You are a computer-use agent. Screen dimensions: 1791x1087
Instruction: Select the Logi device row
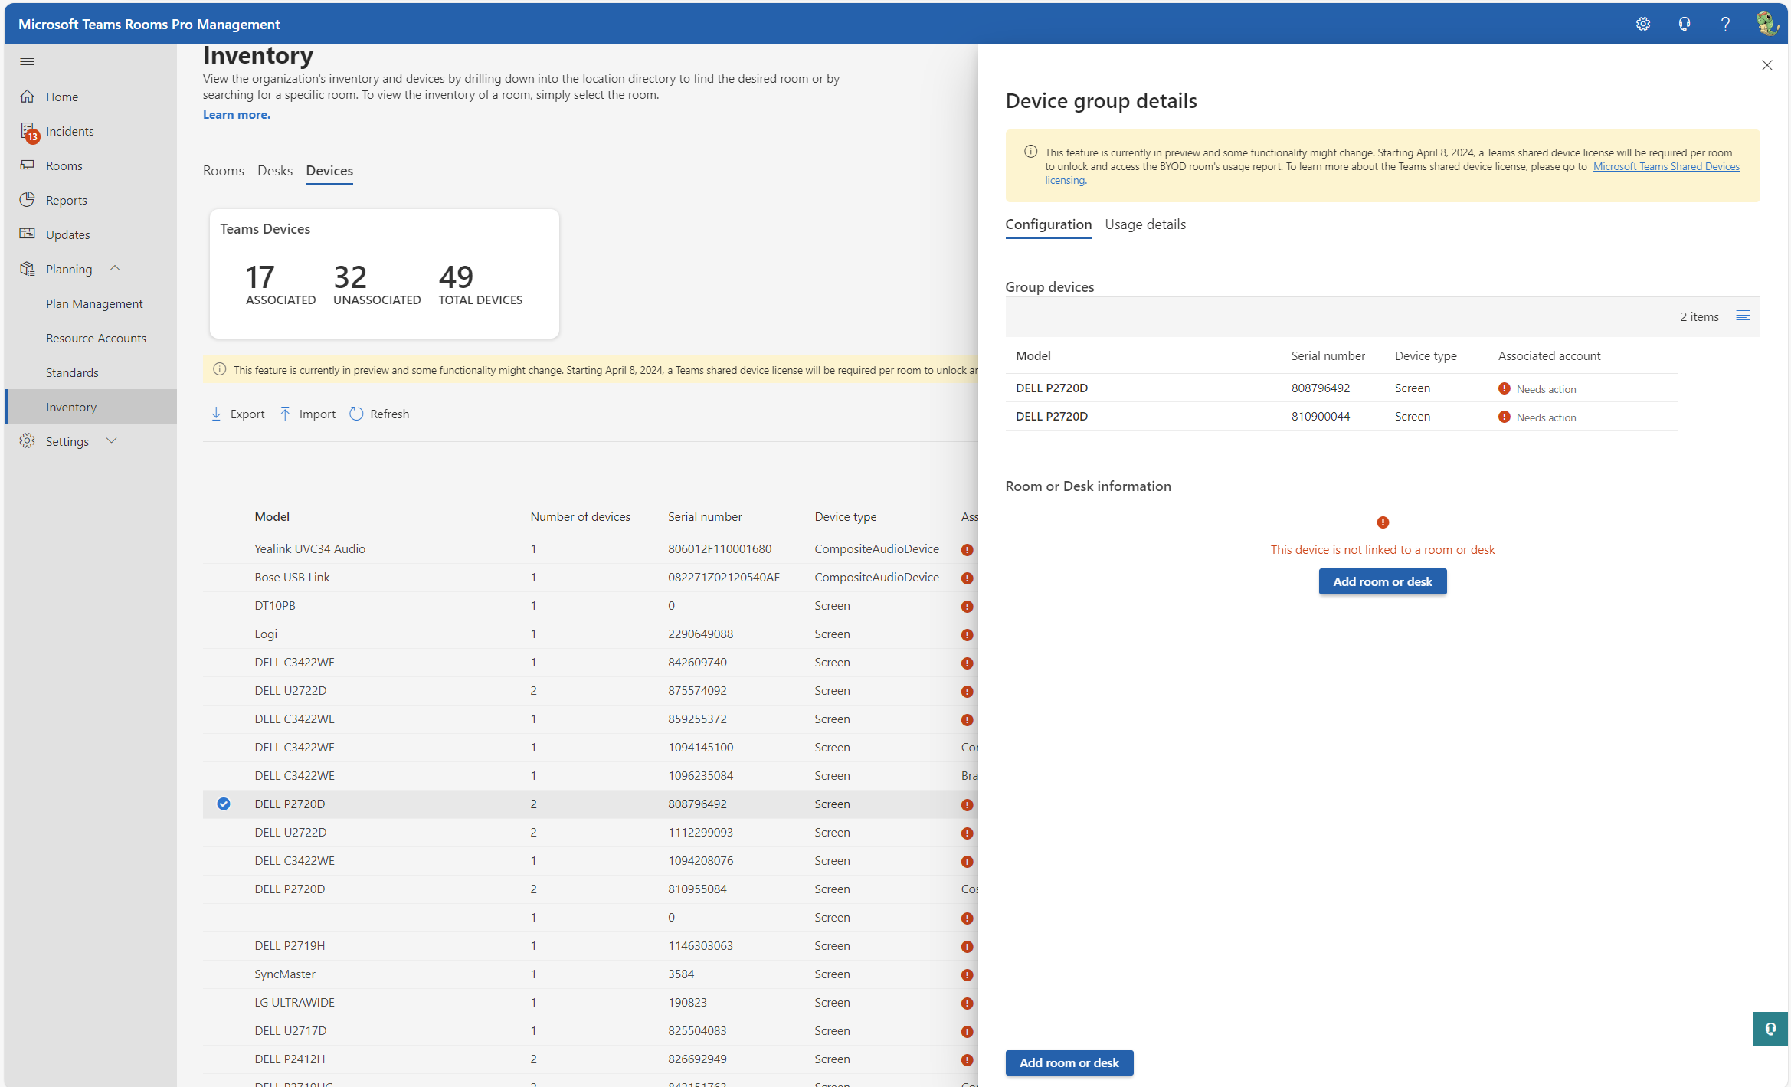pos(590,634)
